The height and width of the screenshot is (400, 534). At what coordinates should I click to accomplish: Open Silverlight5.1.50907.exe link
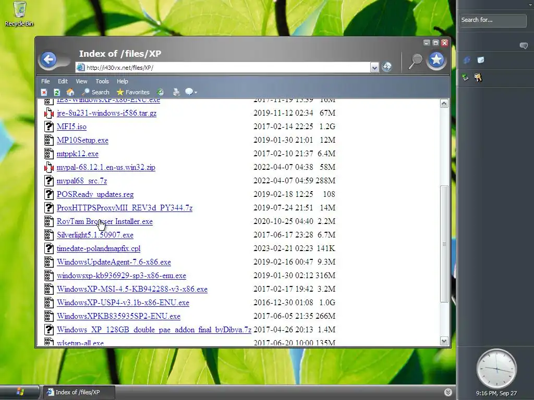pyautogui.click(x=95, y=235)
